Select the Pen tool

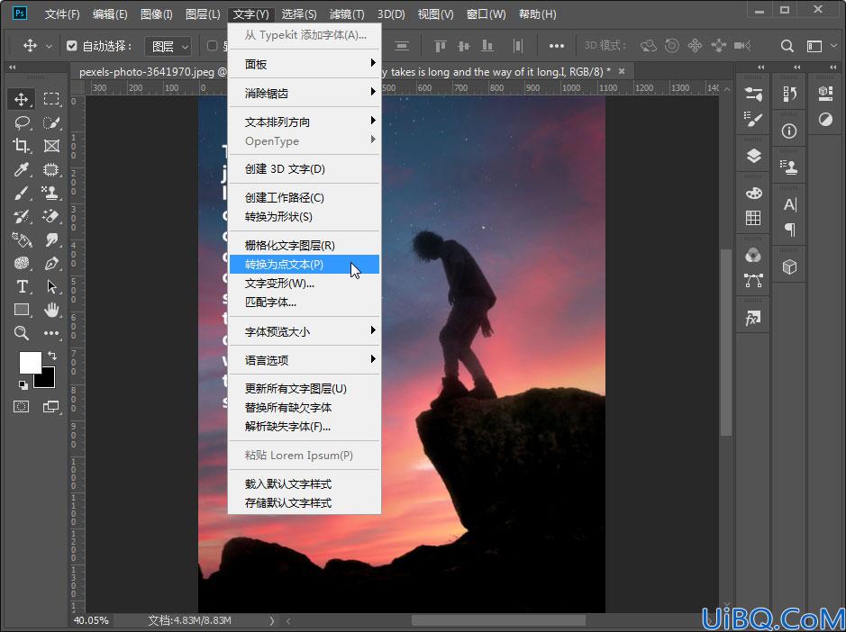51,263
